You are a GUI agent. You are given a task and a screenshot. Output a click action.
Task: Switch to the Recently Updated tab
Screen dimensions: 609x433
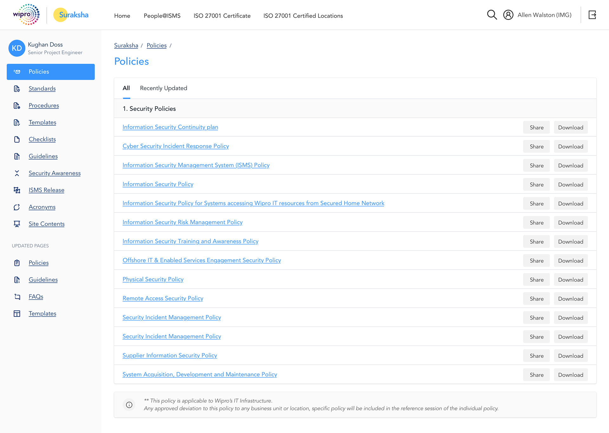coord(163,88)
